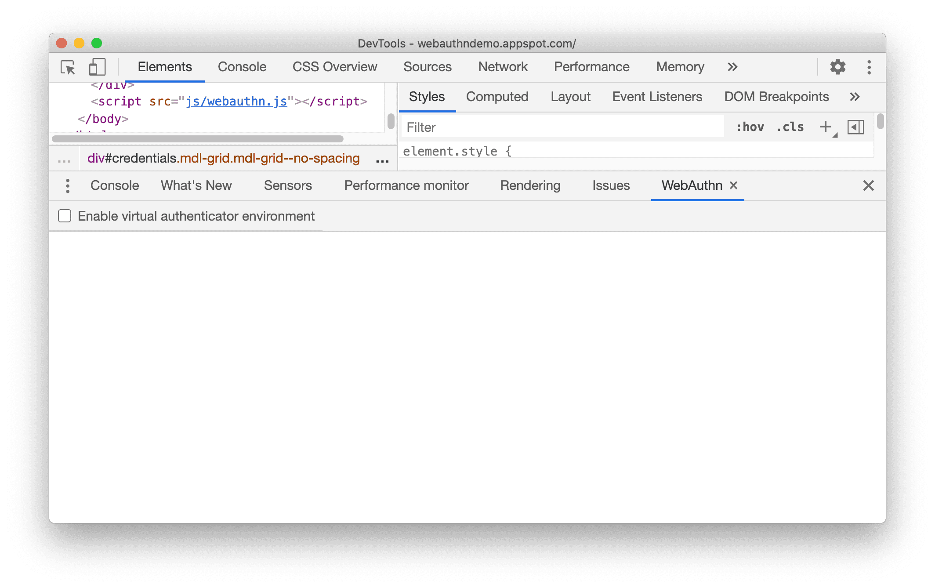Click the Rendering drawer tab
This screenshot has width=935, height=588.
click(530, 185)
